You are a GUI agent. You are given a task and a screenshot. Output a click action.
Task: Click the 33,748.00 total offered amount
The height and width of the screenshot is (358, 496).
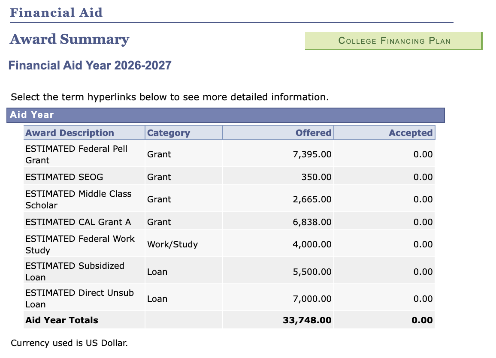pos(307,320)
